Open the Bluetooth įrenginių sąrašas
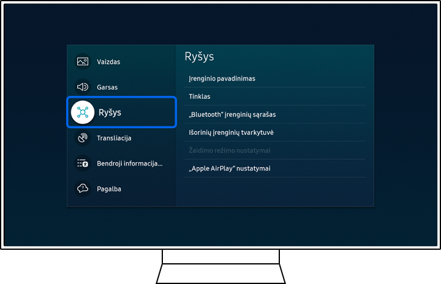 tap(236, 115)
